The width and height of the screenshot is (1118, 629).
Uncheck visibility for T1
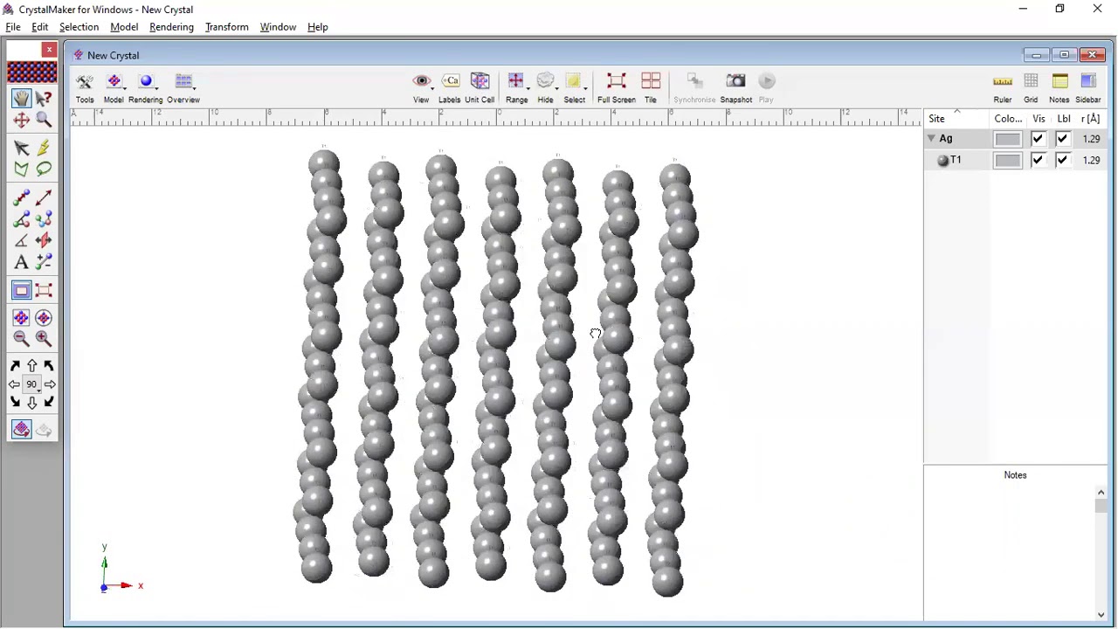click(x=1038, y=160)
